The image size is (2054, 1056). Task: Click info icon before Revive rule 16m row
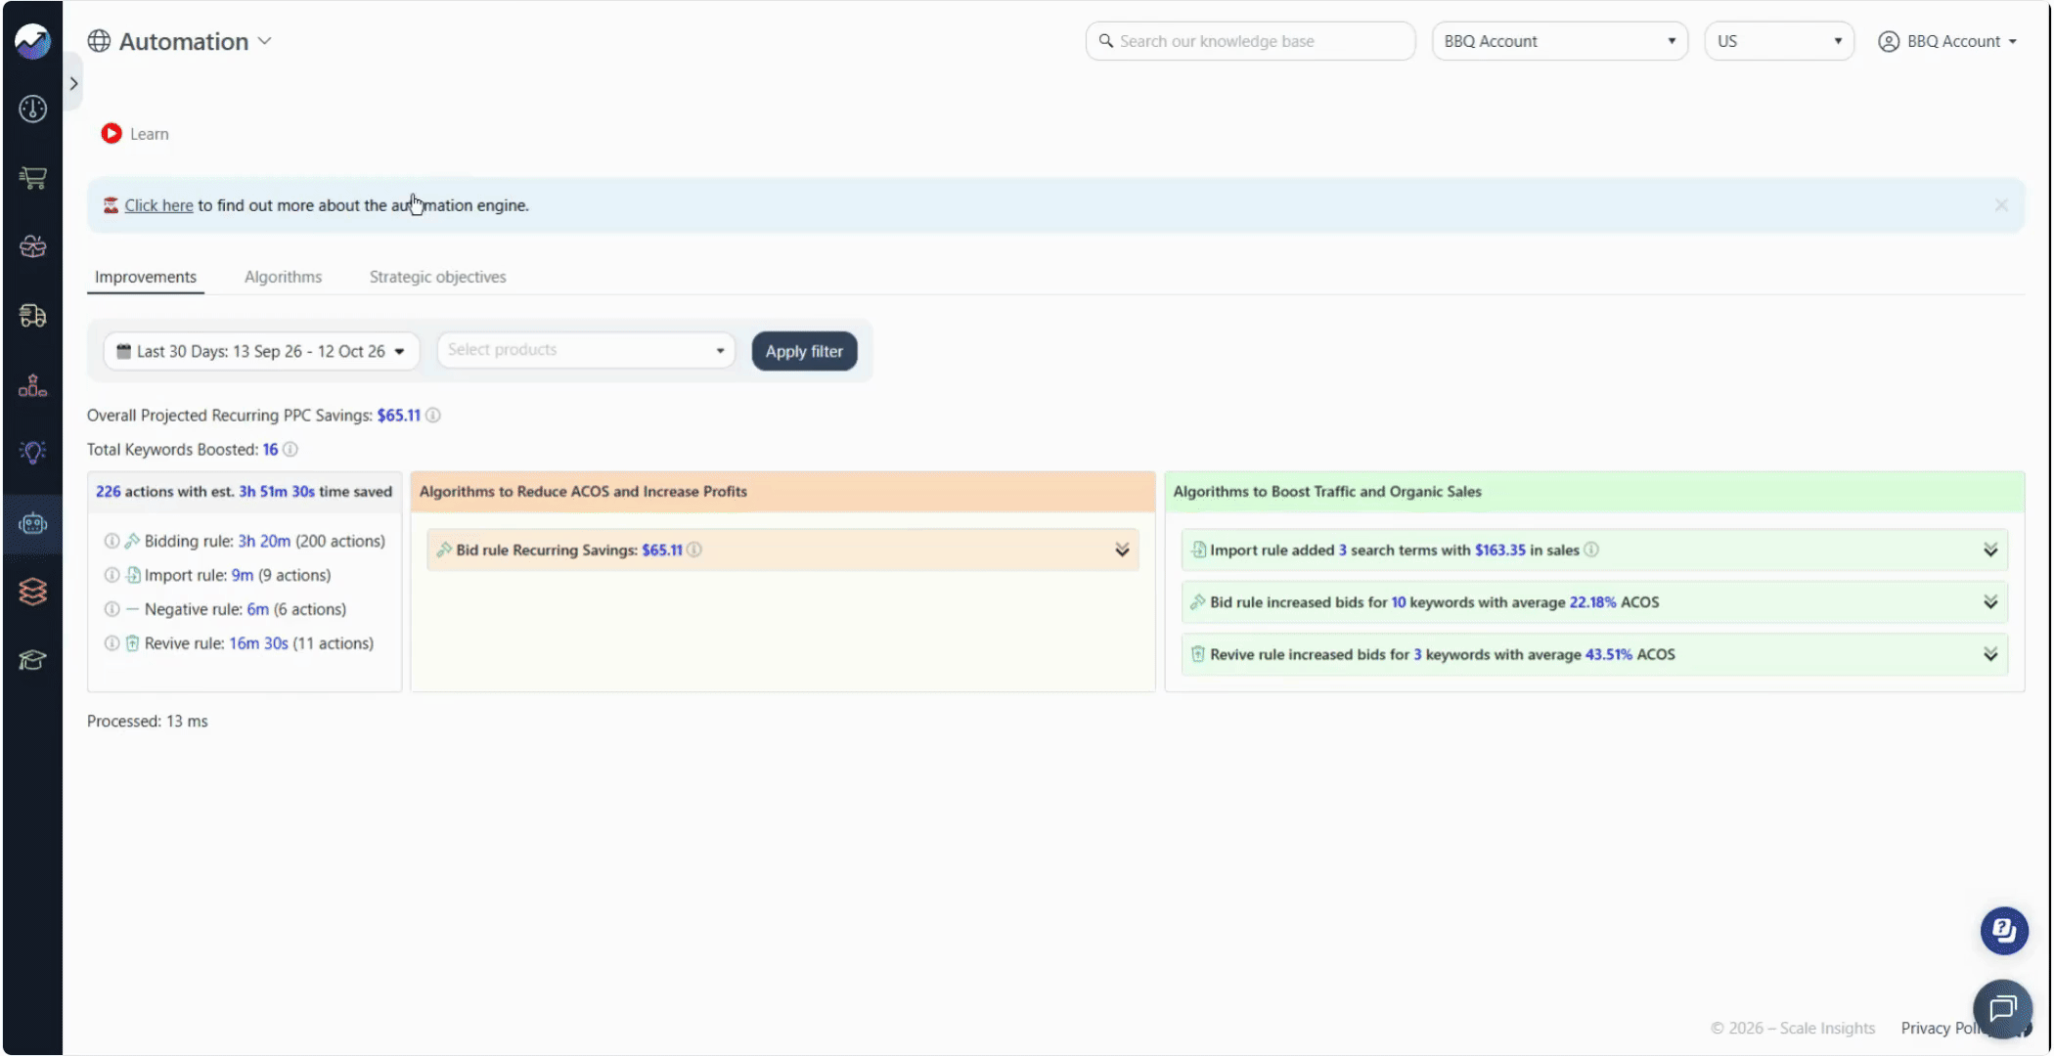[112, 643]
